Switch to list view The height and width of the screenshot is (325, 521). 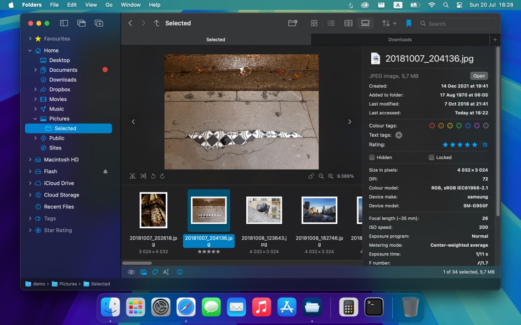tap(331, 23)
